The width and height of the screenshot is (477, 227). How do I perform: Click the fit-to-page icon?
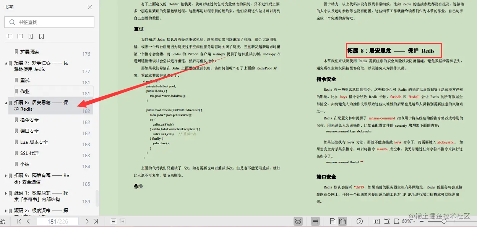click(387, 221)
